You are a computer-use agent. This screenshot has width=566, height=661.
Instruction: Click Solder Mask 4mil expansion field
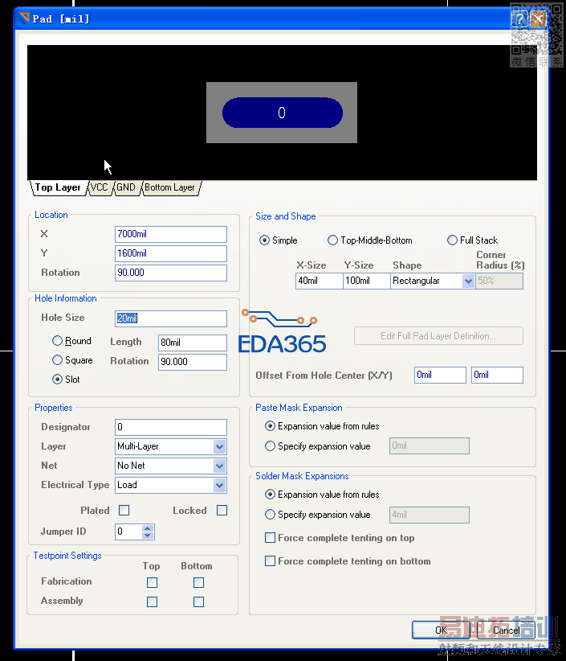430,515
